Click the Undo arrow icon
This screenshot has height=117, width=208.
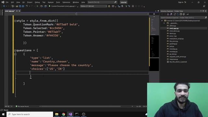[27, 6]
